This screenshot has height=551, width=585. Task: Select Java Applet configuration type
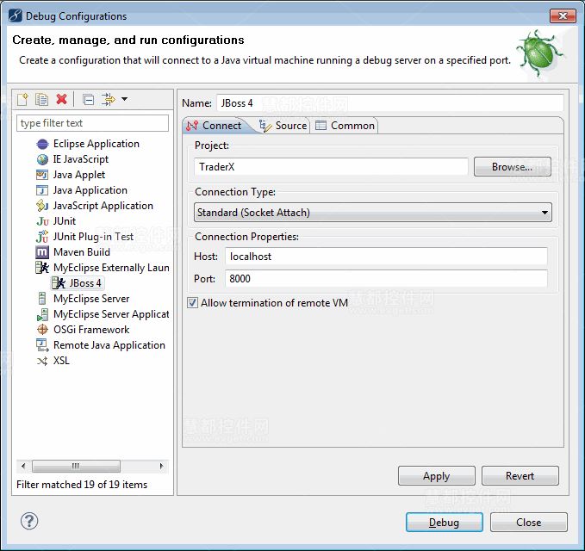[x=79, y=175]
